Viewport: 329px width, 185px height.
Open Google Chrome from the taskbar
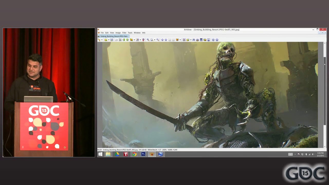[x=134, y=154]
